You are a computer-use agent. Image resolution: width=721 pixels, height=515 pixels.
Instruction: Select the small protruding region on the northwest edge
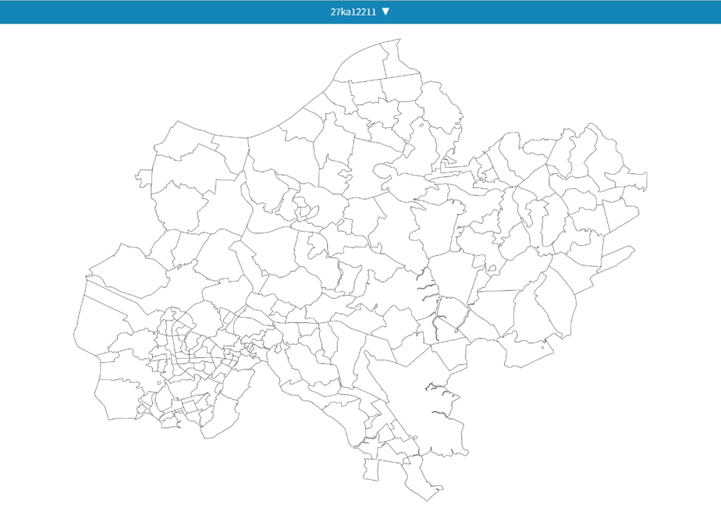(144, 179)
